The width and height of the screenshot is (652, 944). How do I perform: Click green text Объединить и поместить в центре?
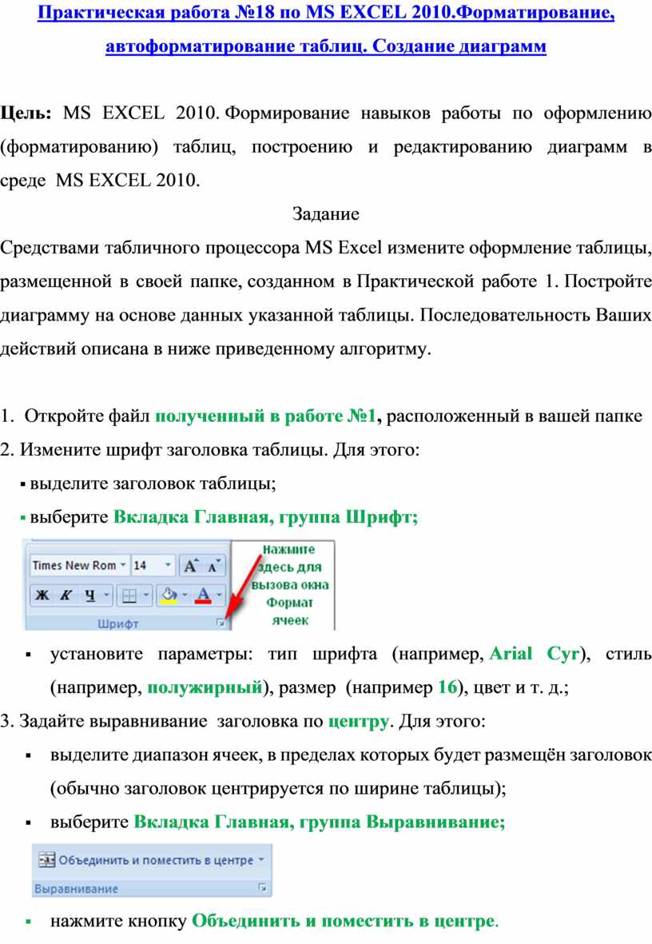click(344, 921)
